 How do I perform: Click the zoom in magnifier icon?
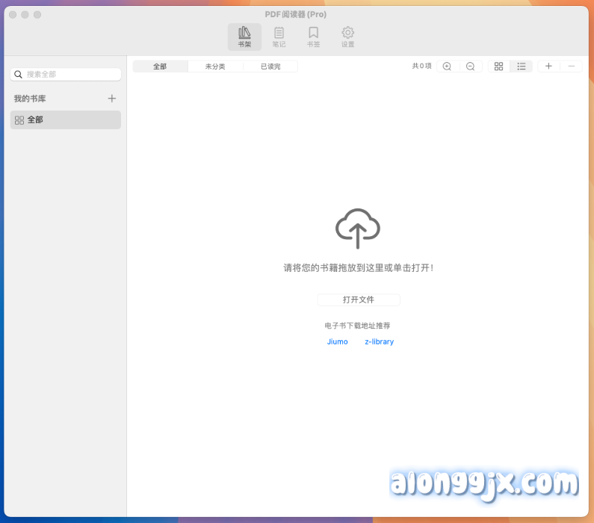tap(447, 66)
